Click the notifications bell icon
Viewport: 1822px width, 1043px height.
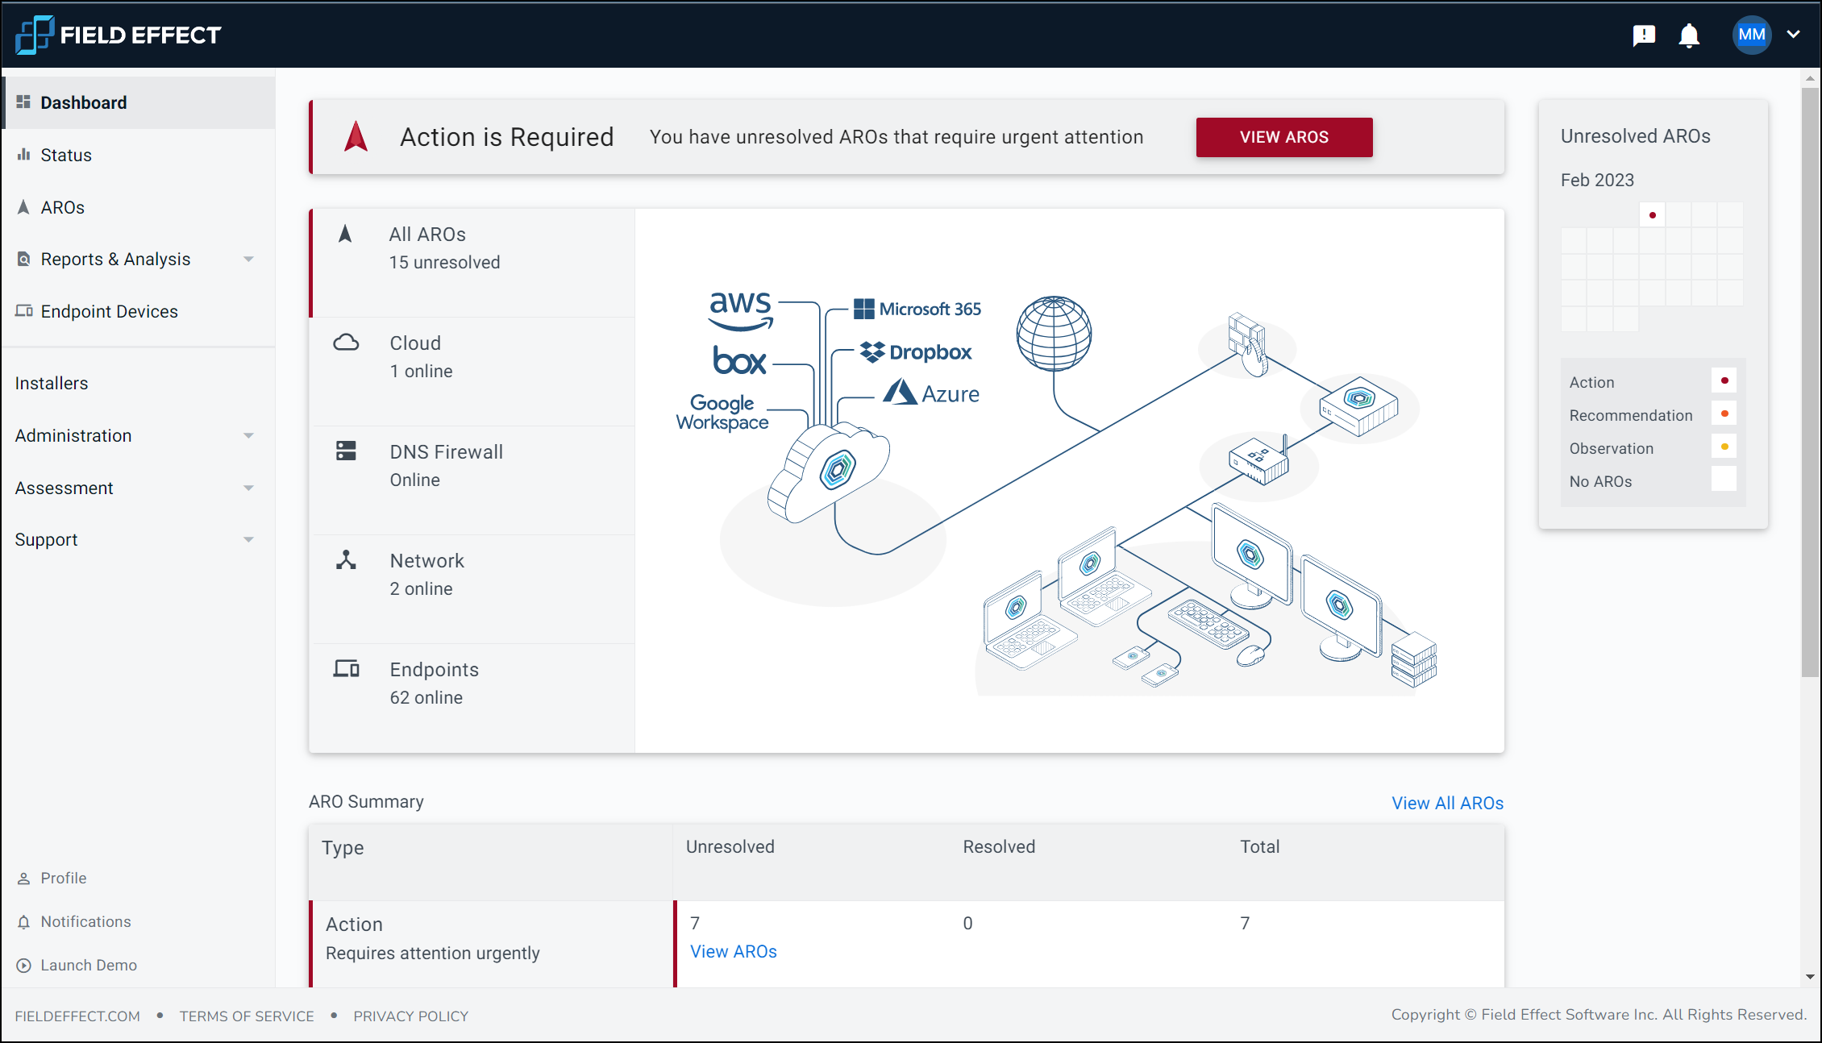click(x=1689, y=35)
